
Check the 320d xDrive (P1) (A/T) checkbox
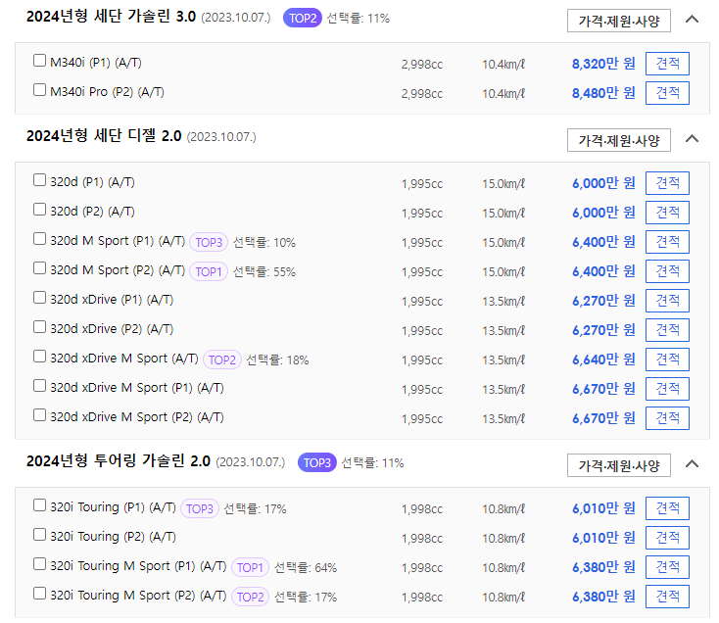pos(39,298)
